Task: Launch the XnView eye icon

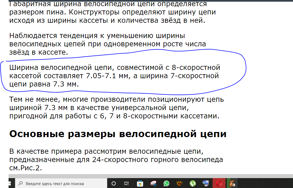Action: (179, 183)
